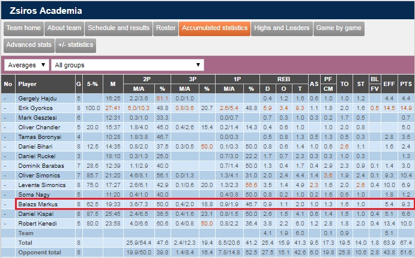The height and width of the screenshot is (258, 415).
Task: Expand the All groups dropdown
Action: [128, 65]
